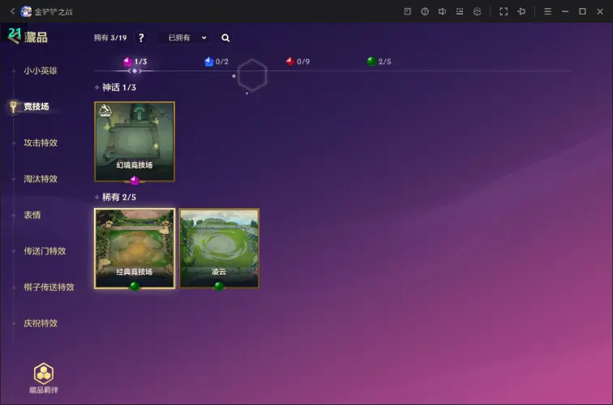Open the 藏品羁绊 hexagon icon
The width and height of the screenshot is (613, 405).
click(44, 373)
